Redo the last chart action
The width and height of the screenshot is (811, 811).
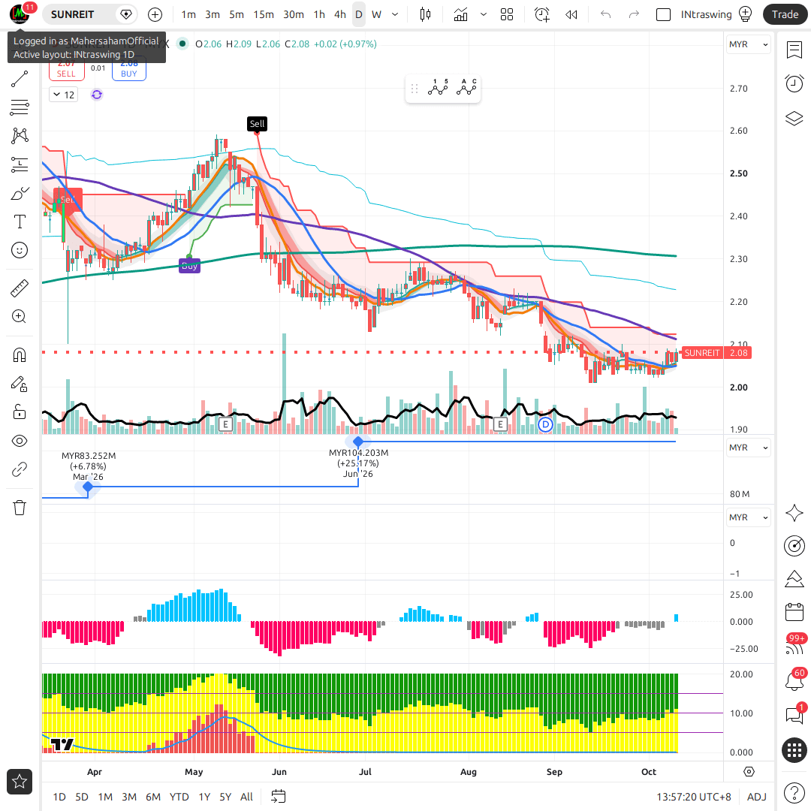pyautogui.click(x=634, y=14)
